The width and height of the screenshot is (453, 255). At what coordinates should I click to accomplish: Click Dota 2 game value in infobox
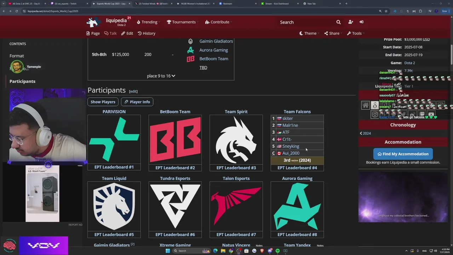[x=410, y=63]
